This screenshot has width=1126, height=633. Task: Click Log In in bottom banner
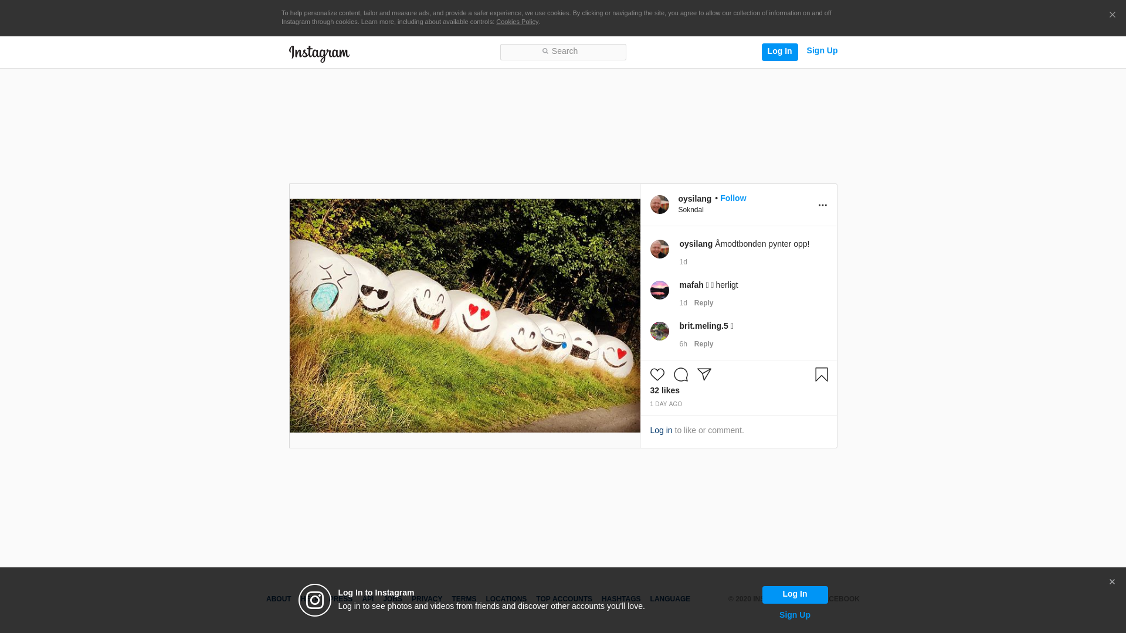tap(795, 595)
